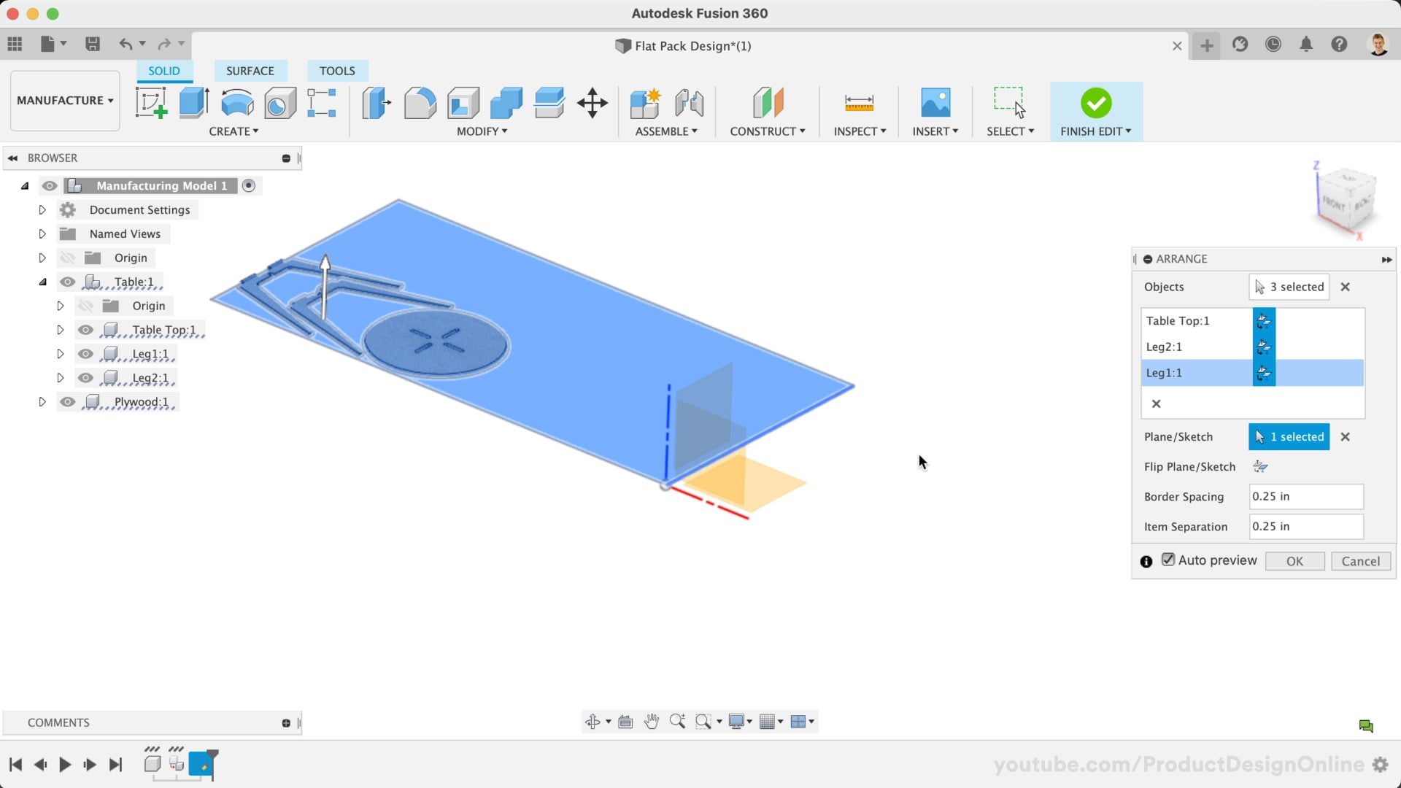Screen dimensions: 1401x788
Task: Click the Zoom magnifier in navigation bar
Action: pyautogui.click(x=677, y=722)
